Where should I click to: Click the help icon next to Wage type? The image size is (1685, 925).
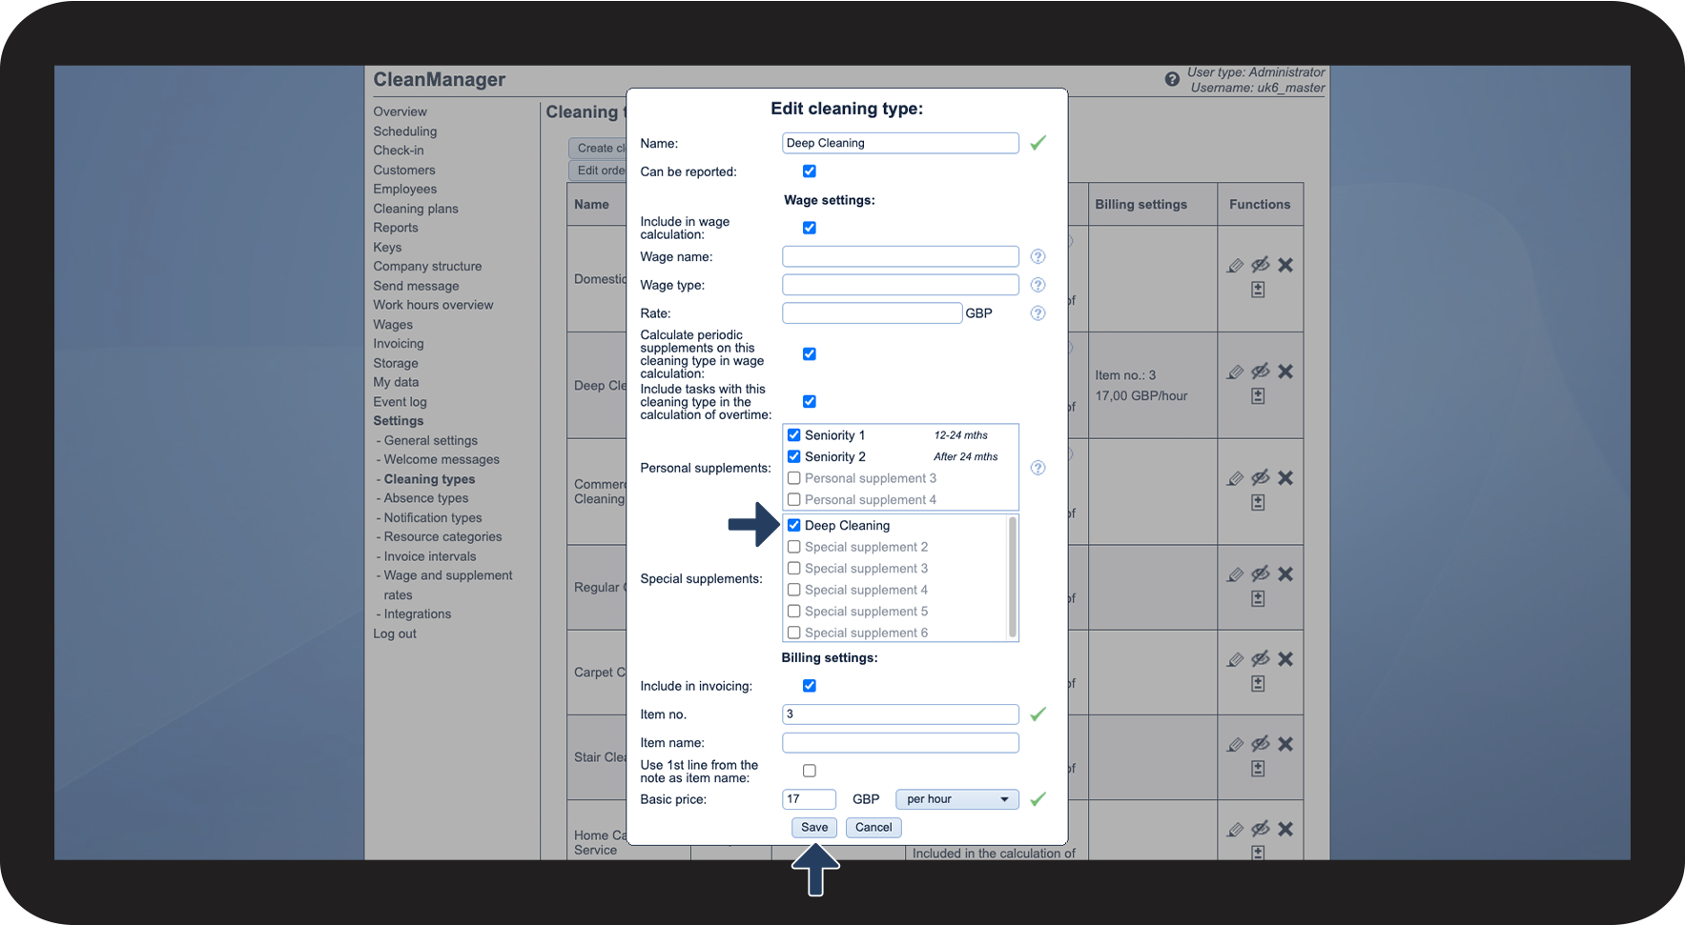1038,285
